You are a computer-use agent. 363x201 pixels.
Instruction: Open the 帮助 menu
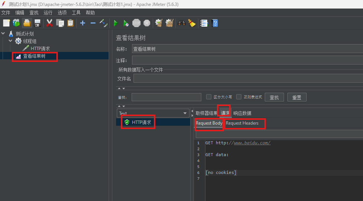tap(90, 13)
